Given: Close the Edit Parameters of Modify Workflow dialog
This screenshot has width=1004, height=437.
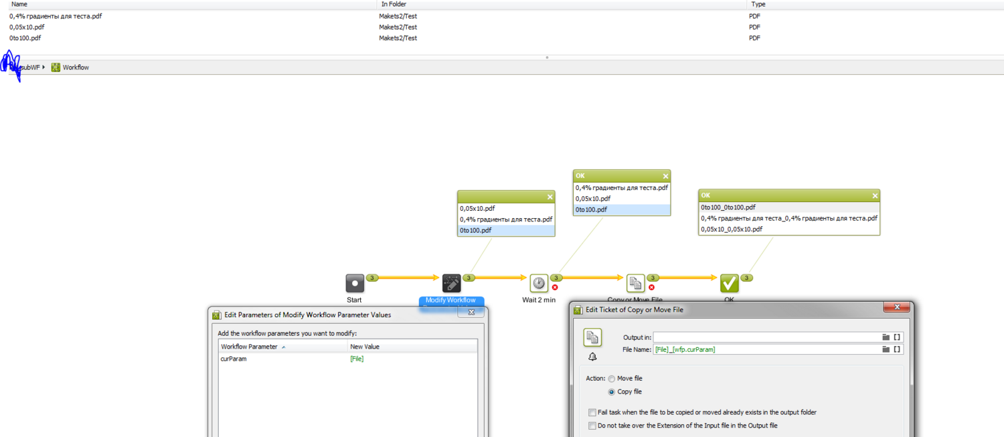Looking at the screenshot, I should point(471,312).
